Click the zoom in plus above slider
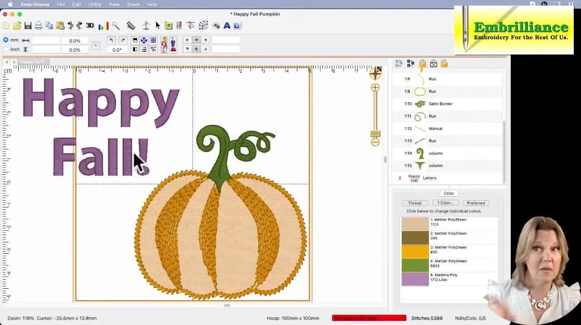Viewport: 581px width, 325px height. [x=375, y=88]
